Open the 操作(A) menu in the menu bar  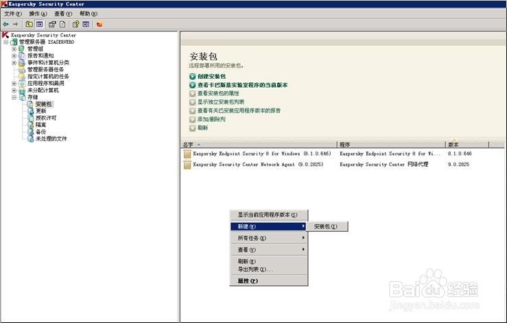pyautogui.click(x=38, y=14)
